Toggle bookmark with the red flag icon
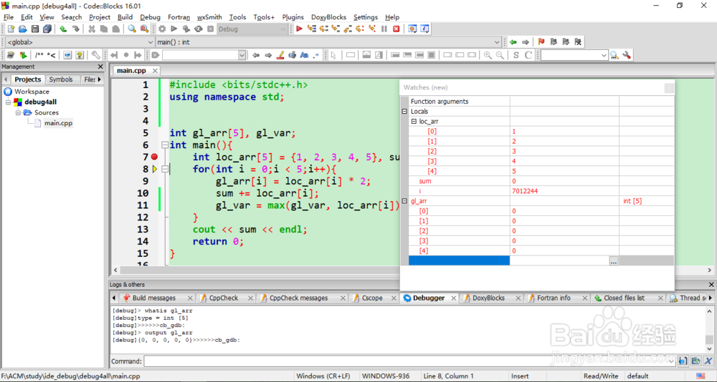Viewport: 717px width, 382px height. click(541, 42)
